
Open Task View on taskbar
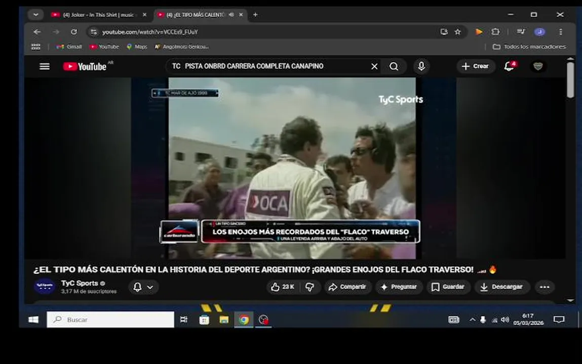point(184,320)
